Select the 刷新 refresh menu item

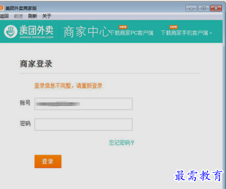coord(32,16)
